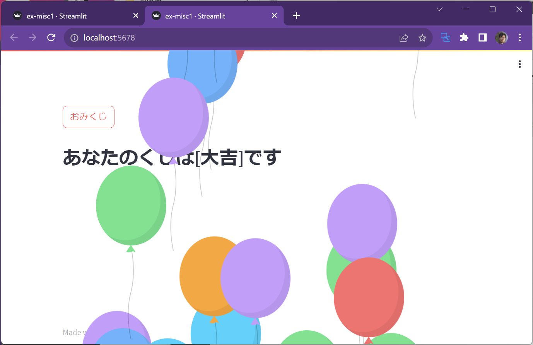Open the Streamlit app three-dot menu
This screenshot has height=345, width=533.
[519, 64]
